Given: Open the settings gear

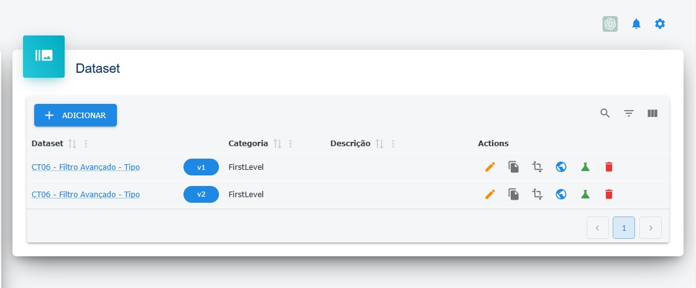Looking at the screenshot, I should (660, 24).
